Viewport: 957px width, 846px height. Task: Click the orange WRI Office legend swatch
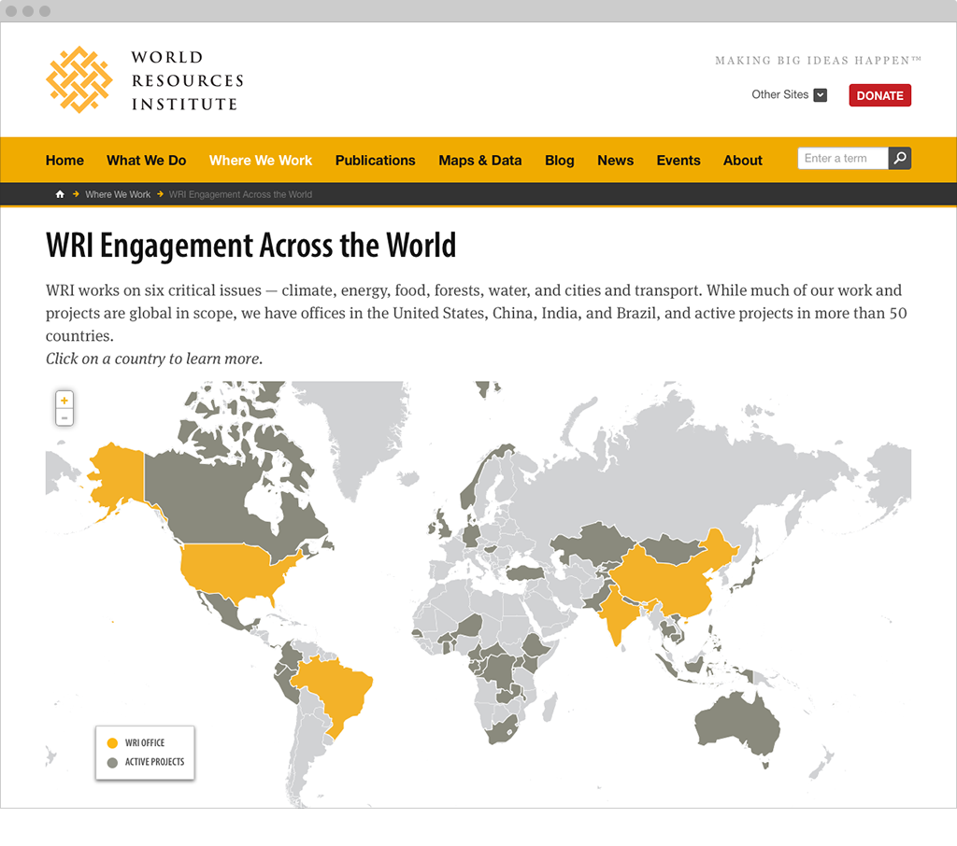pos(112,743)
